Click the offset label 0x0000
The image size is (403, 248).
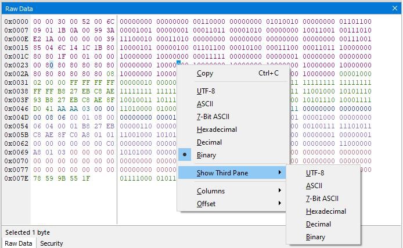(16, 21)
